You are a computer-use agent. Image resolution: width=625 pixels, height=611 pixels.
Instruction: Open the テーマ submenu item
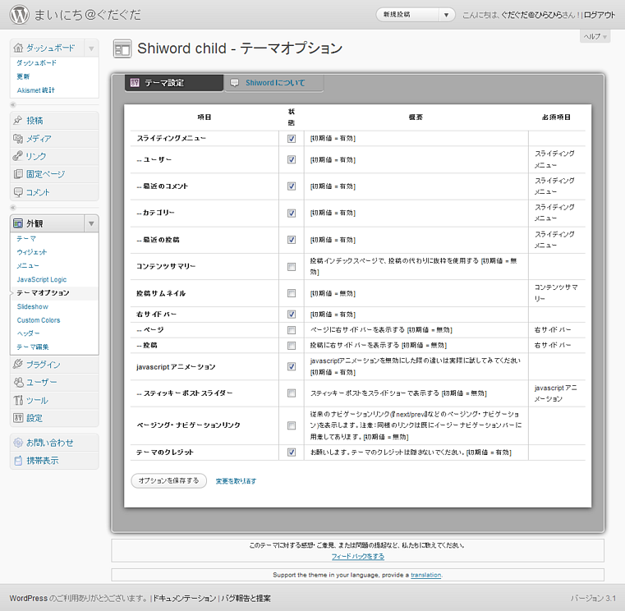click(26, 238)
